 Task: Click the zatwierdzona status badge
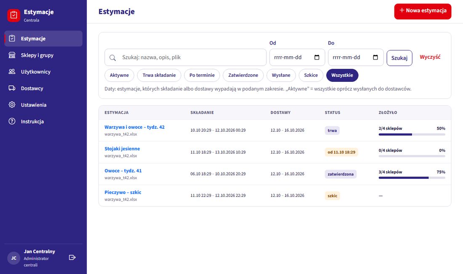coord(341,174)
